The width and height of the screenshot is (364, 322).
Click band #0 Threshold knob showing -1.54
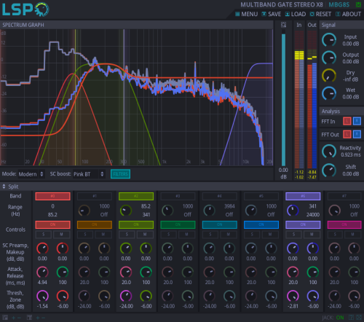click(42, 296)
